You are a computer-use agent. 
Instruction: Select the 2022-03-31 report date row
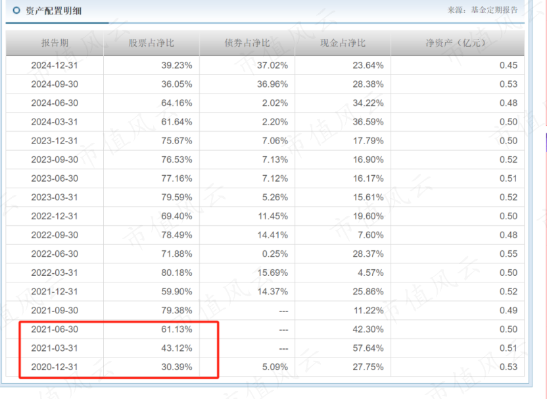[x=55, y=273]
